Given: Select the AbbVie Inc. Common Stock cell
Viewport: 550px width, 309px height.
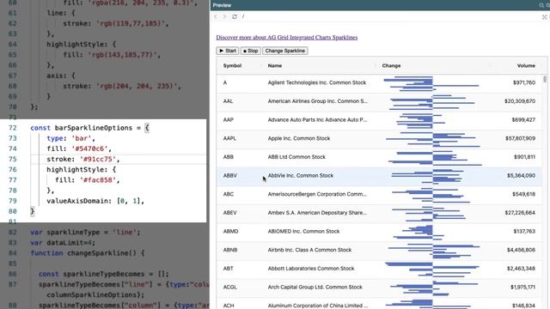Looking at the screenshot, I should 301,175.
